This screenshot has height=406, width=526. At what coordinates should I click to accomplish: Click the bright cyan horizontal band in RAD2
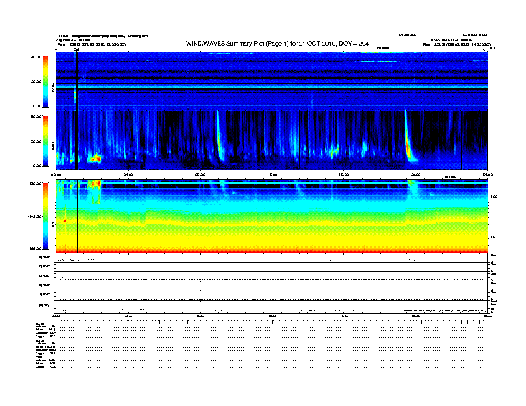(272, 86)
